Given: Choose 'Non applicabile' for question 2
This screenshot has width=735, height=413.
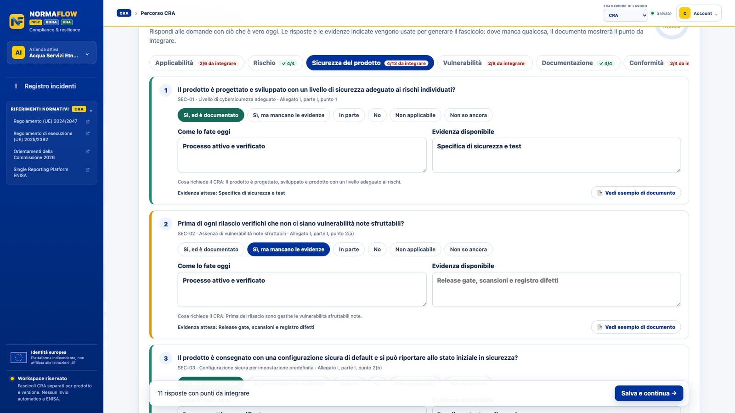Looking at the screenshot, I should (415, 249).
